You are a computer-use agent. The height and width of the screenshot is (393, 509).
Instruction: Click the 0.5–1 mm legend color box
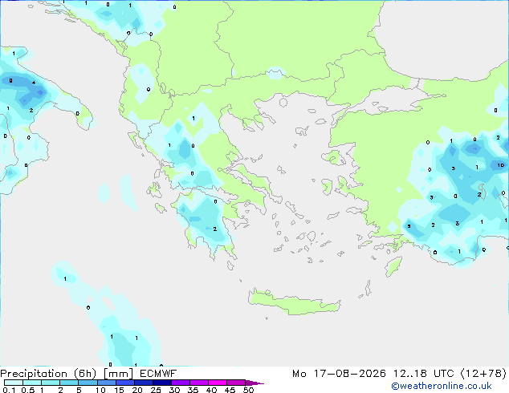(32, 383)
